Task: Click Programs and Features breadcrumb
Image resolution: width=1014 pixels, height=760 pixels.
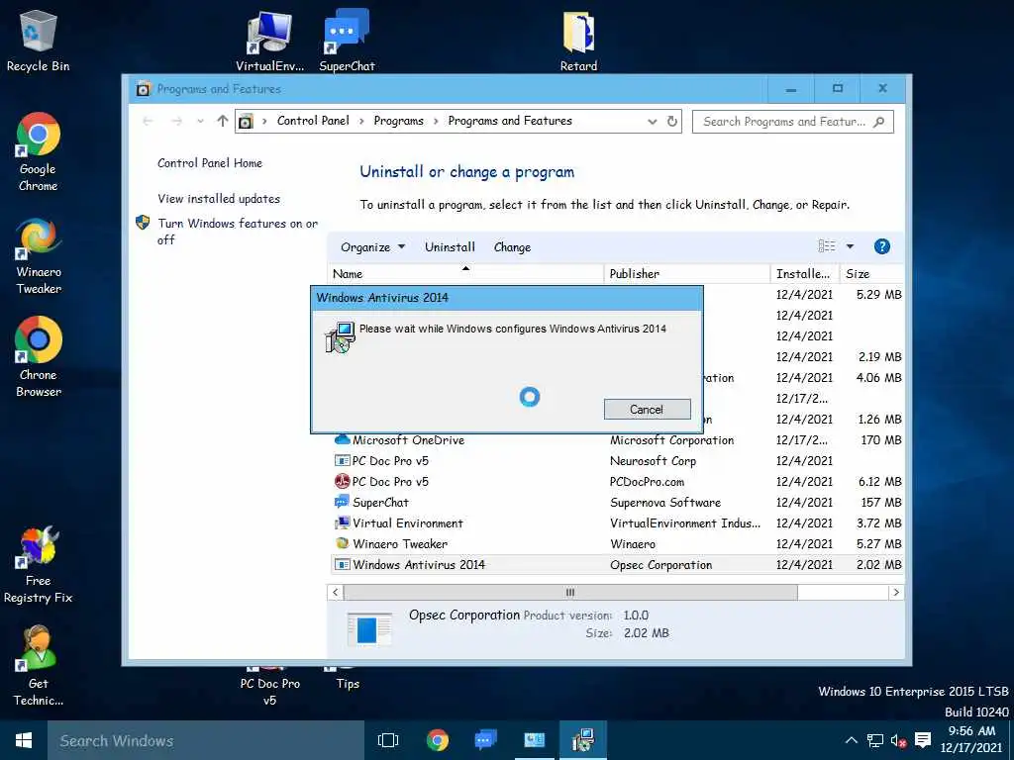Action: click(x=510, y=120)
